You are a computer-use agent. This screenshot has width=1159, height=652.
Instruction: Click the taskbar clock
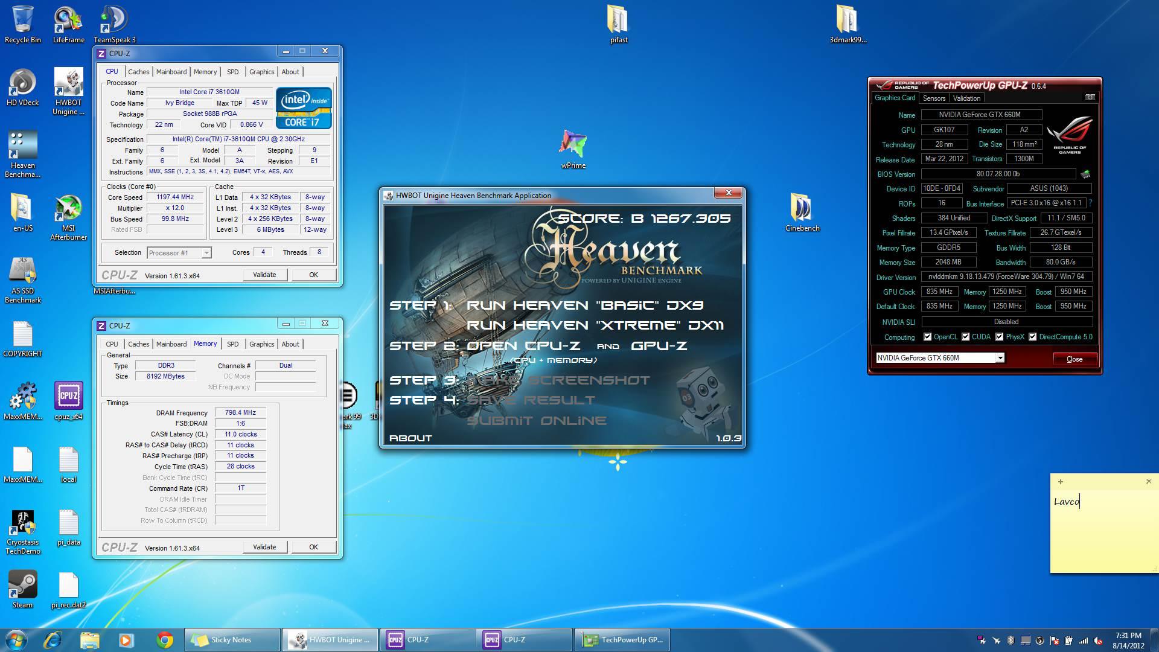(x=1128, y=640)
